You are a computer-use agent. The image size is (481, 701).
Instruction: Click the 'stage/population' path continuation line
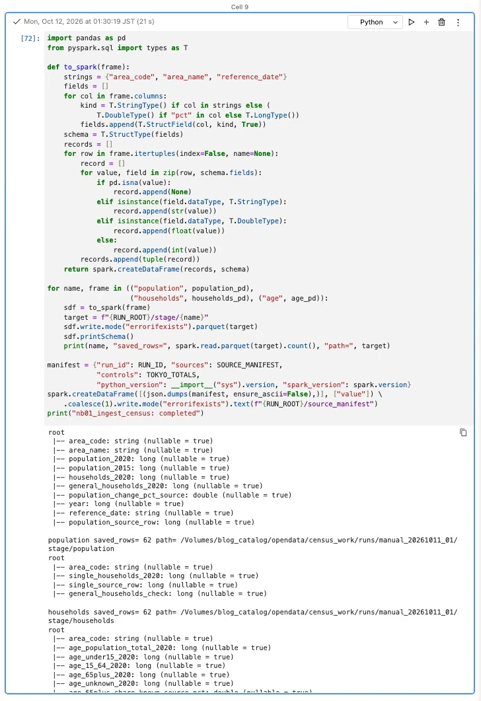81,548
